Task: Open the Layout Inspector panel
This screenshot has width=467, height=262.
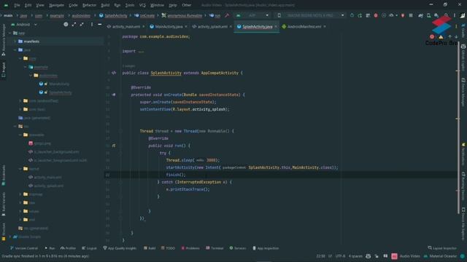Action: pyautogui.click(x=442, y=248)
